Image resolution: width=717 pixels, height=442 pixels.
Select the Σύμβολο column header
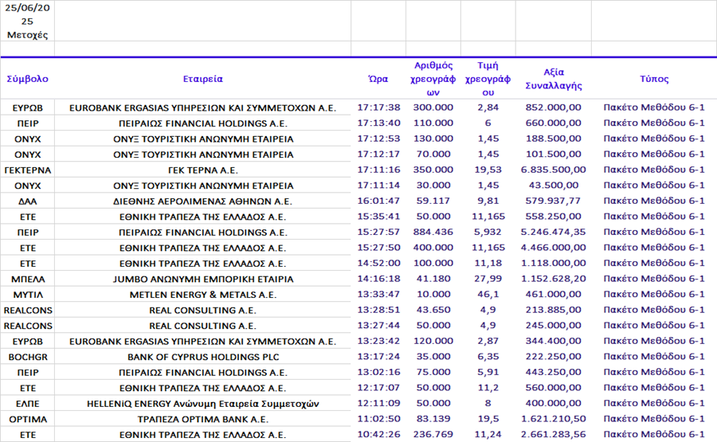[27, 79]
